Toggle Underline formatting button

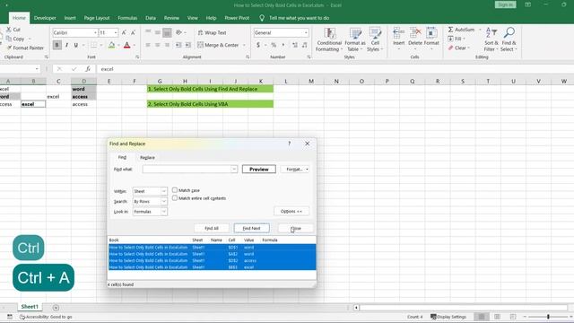[x=75, y=45]
